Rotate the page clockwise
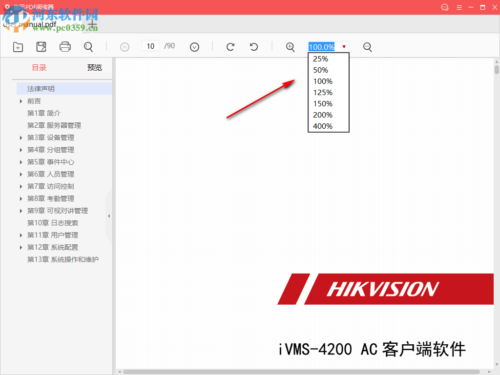Image resolution: width=500 pixels, height=375 pixels. click(230, 46)
